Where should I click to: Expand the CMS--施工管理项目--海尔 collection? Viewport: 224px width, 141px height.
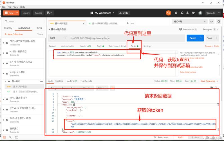(4, 43)
